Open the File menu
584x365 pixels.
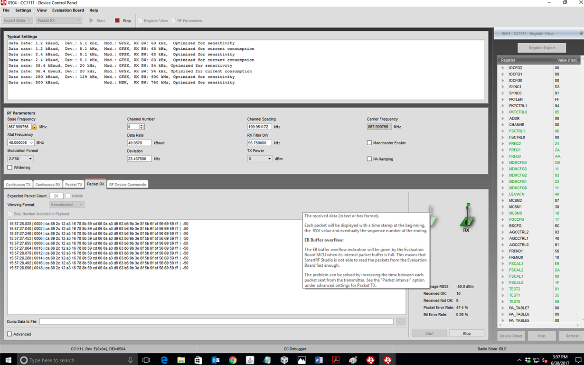click(x=6, y=10)
